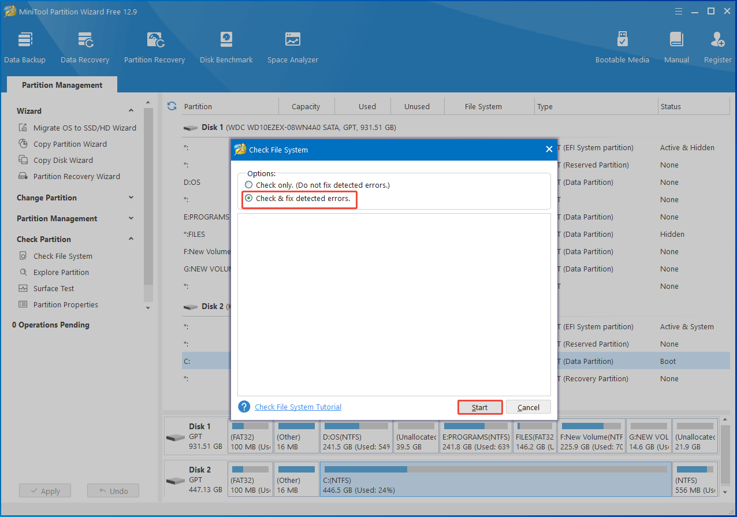
Task: Click the help question mark icon in dialog
Action: 244,407
